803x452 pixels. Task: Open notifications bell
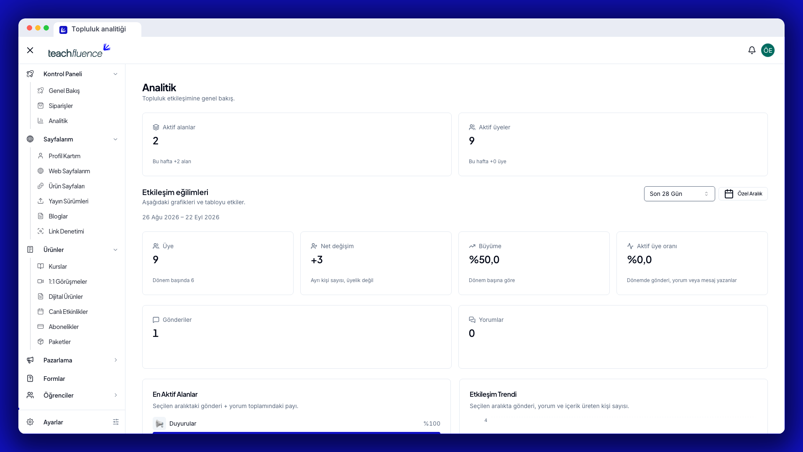pos(752,50)
